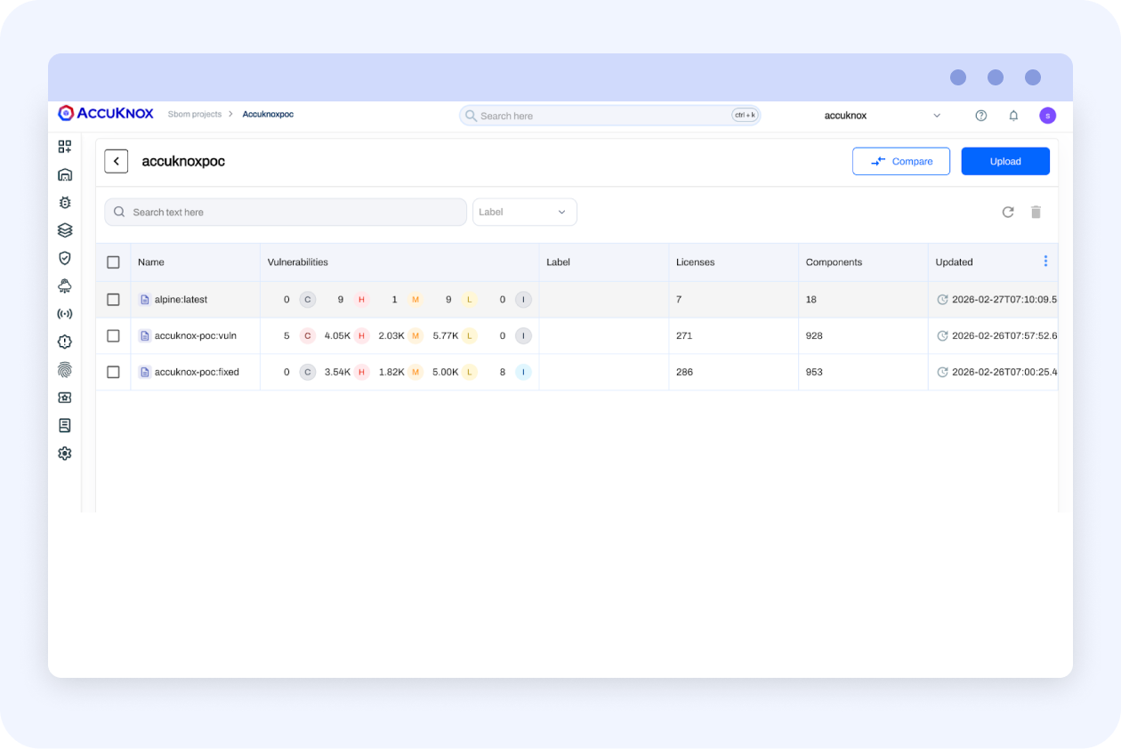Open the settings gear in the sidebar
The width and height of the screenshot is (1121, 749).
(65, 454)
